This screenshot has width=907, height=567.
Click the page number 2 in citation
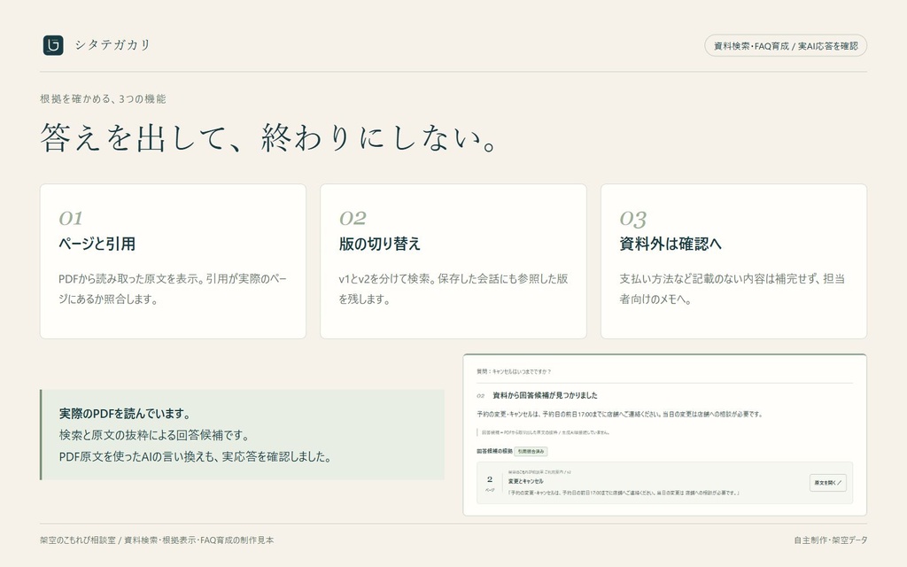coord(489,479)
